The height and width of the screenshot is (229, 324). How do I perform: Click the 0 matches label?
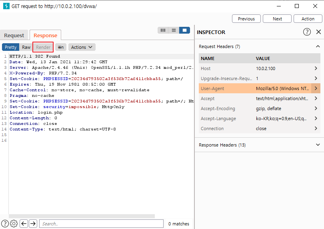pos(178,224)
